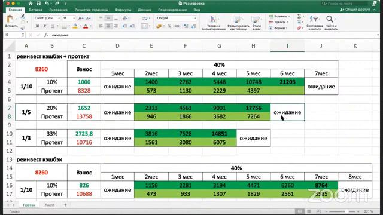
Task: Click the AutoSum sigma icon
Action: tap(299, 16)
